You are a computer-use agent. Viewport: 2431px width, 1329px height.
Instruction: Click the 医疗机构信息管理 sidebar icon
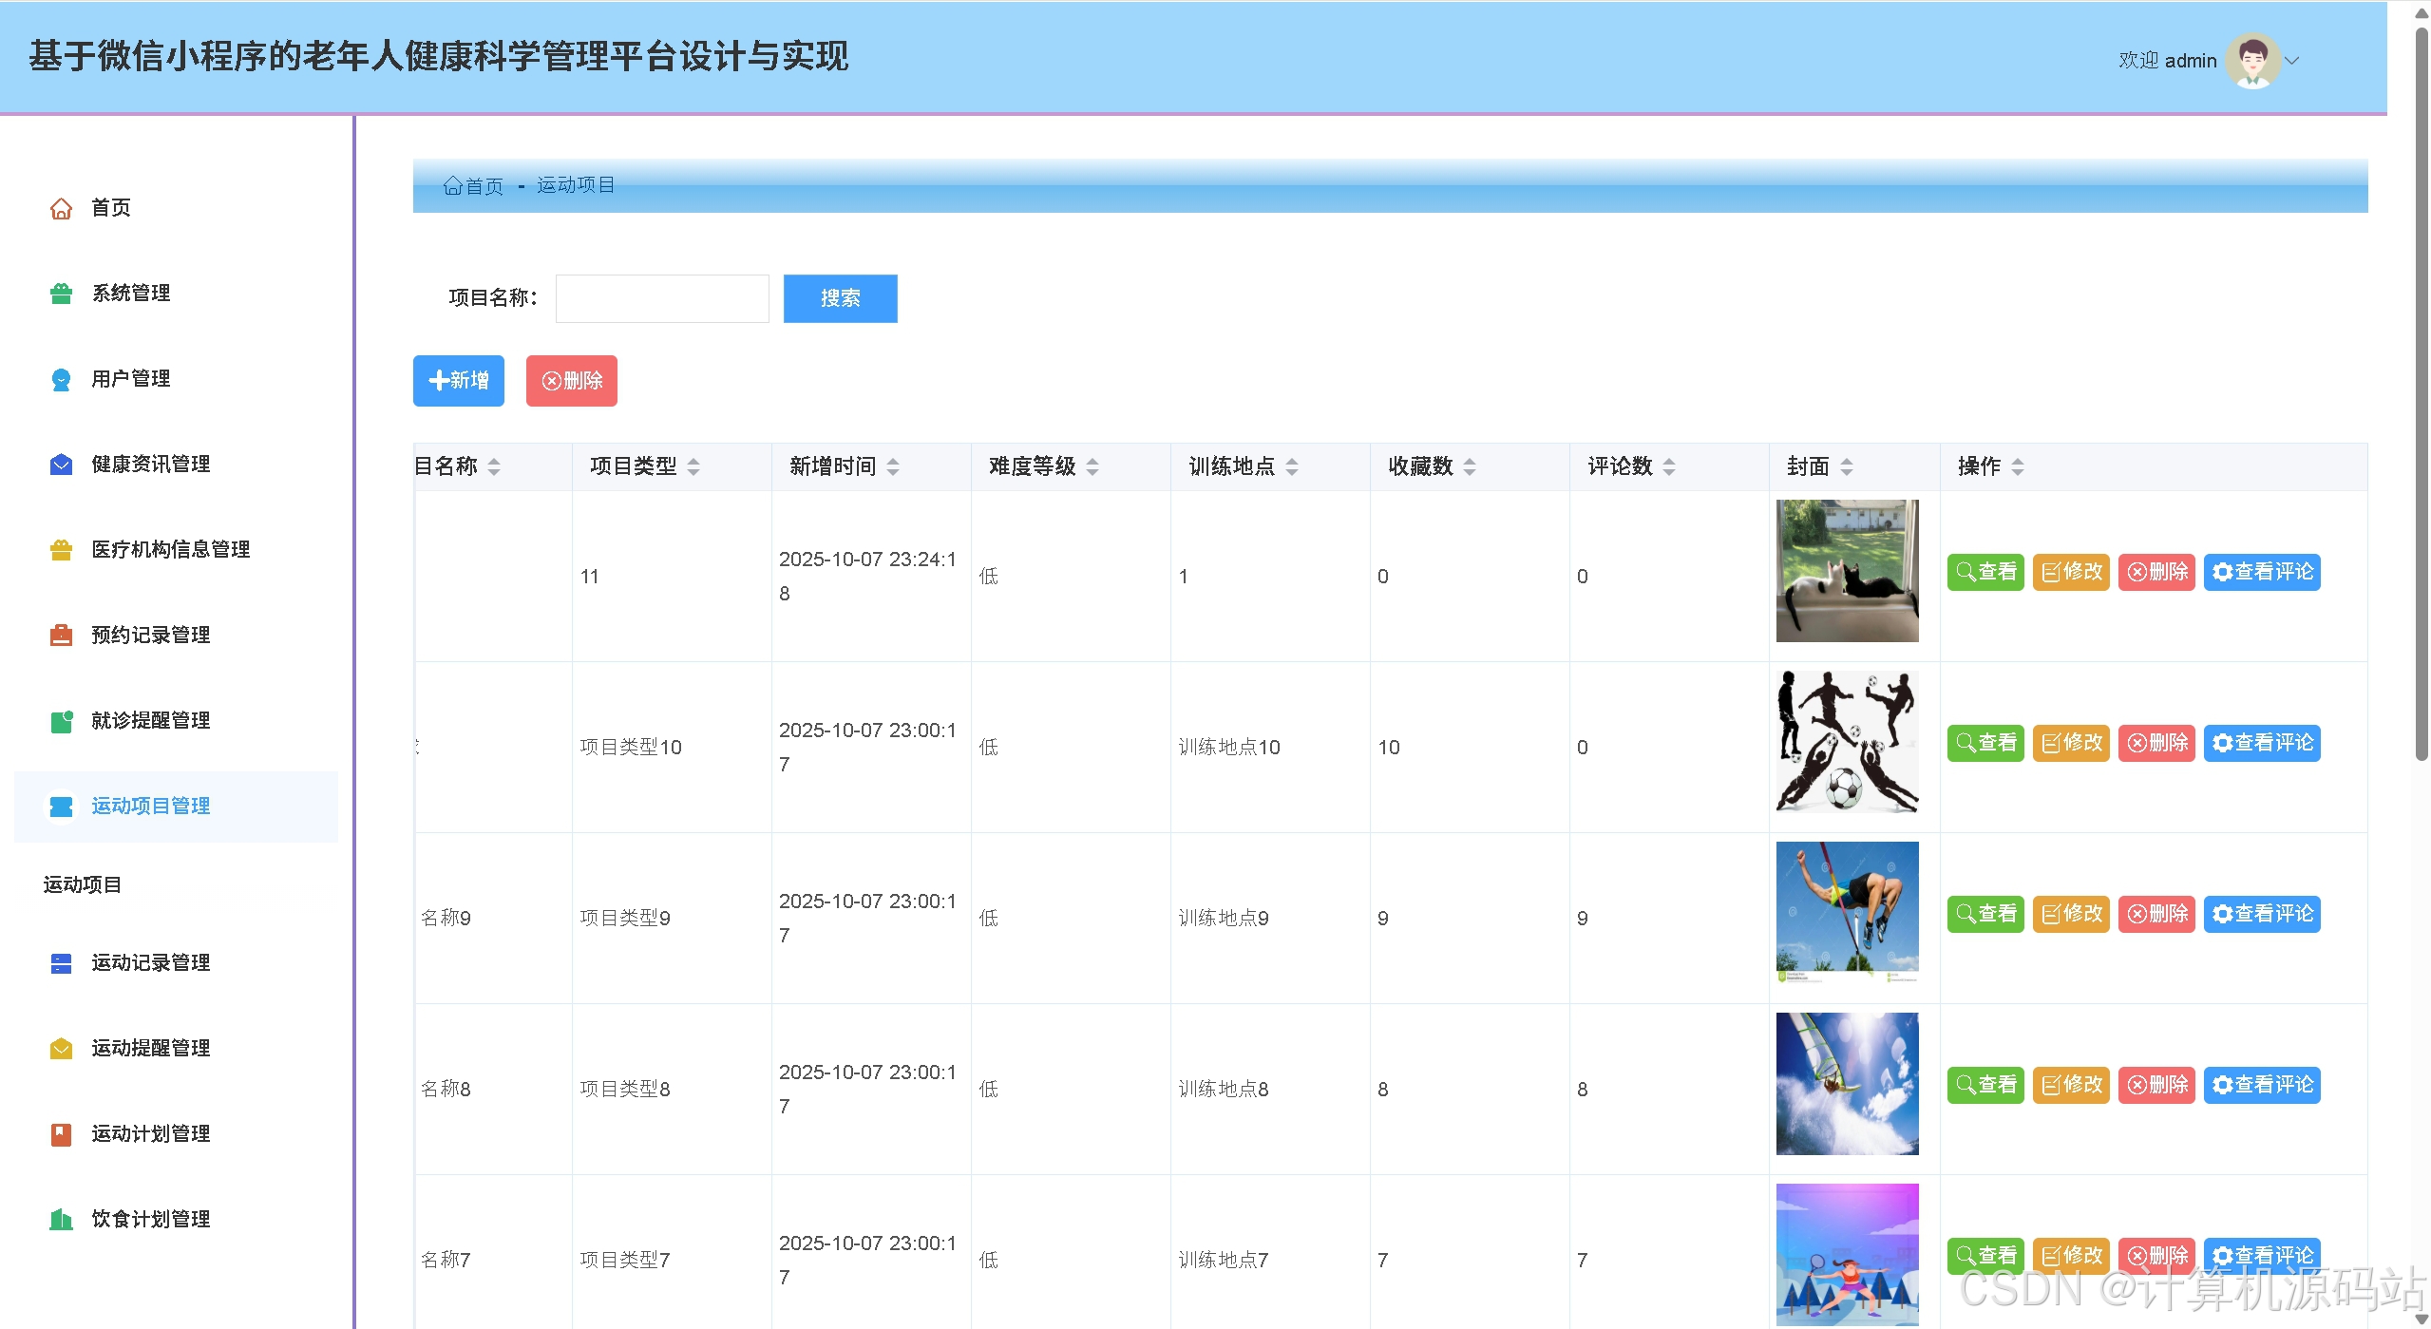[61, 550]
